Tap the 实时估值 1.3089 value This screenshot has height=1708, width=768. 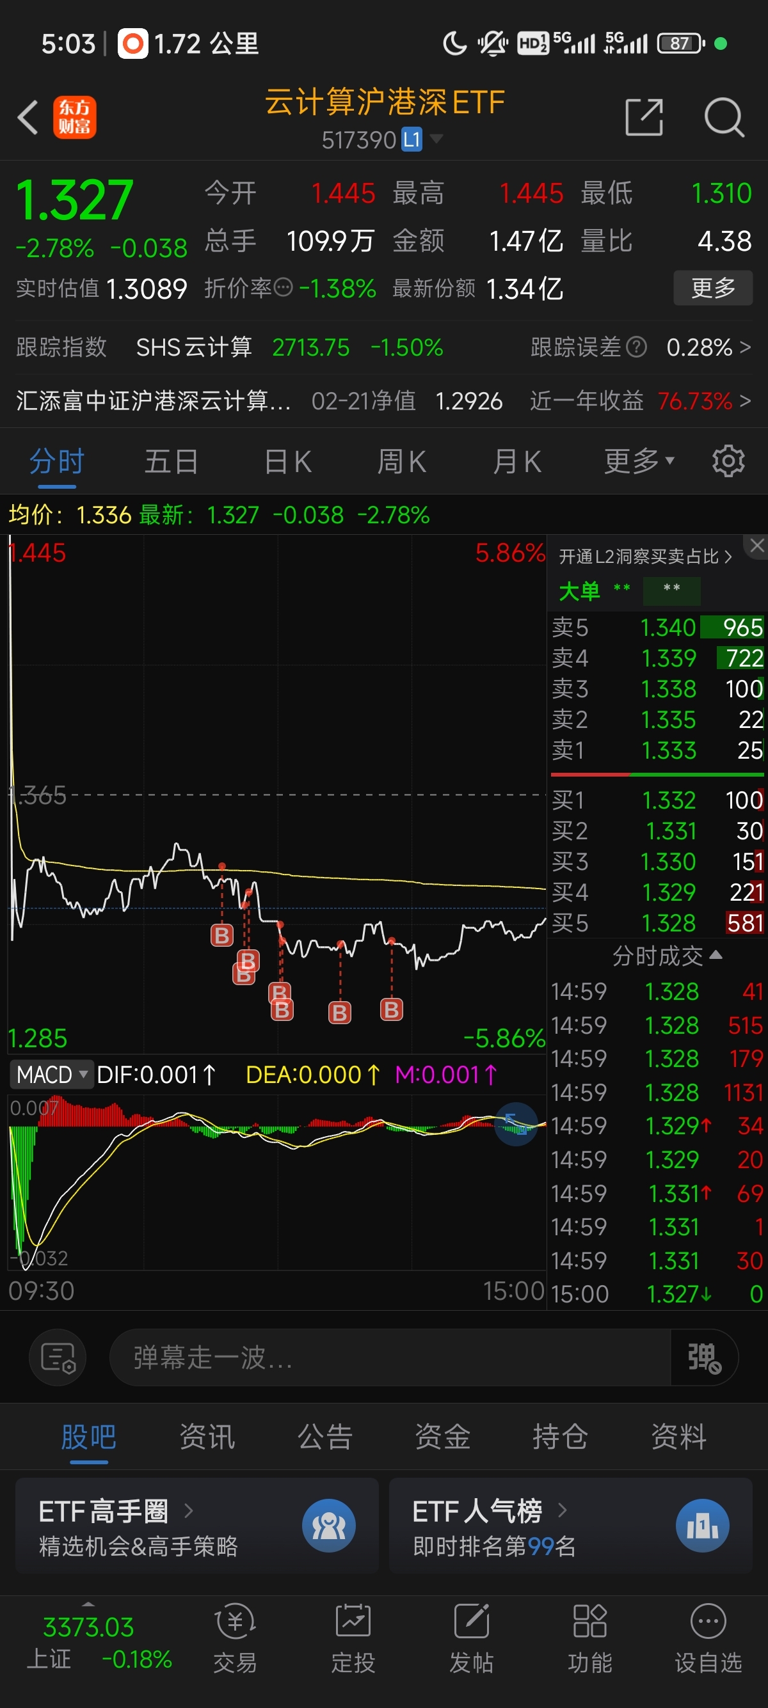(147, 289)
